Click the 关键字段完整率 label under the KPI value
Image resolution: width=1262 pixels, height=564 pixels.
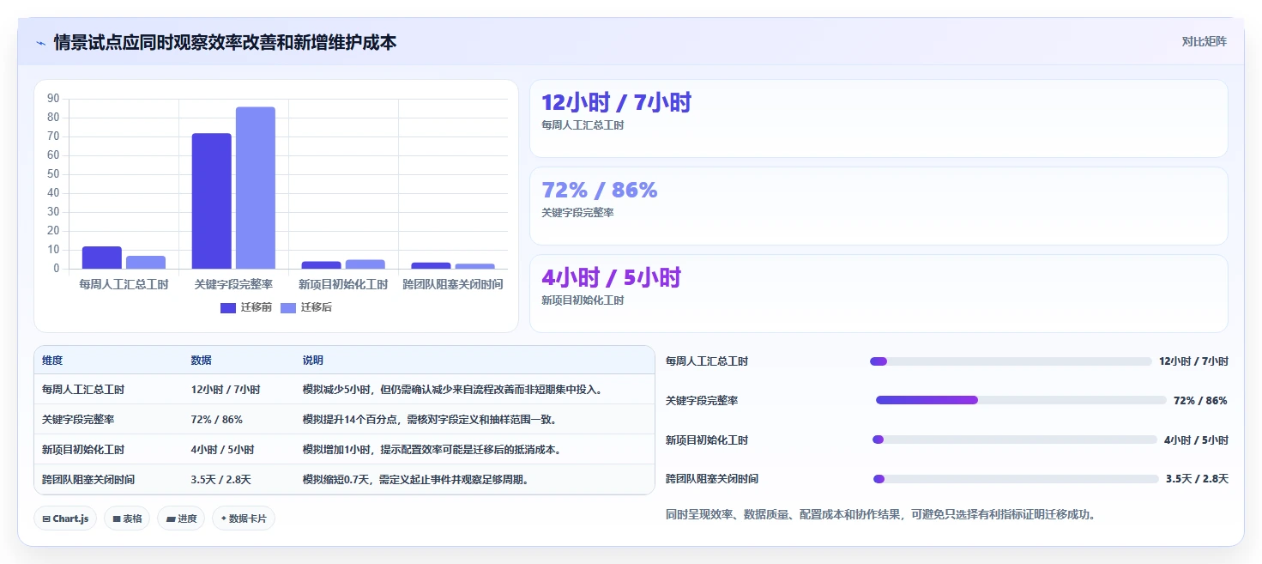click(577, 213)
